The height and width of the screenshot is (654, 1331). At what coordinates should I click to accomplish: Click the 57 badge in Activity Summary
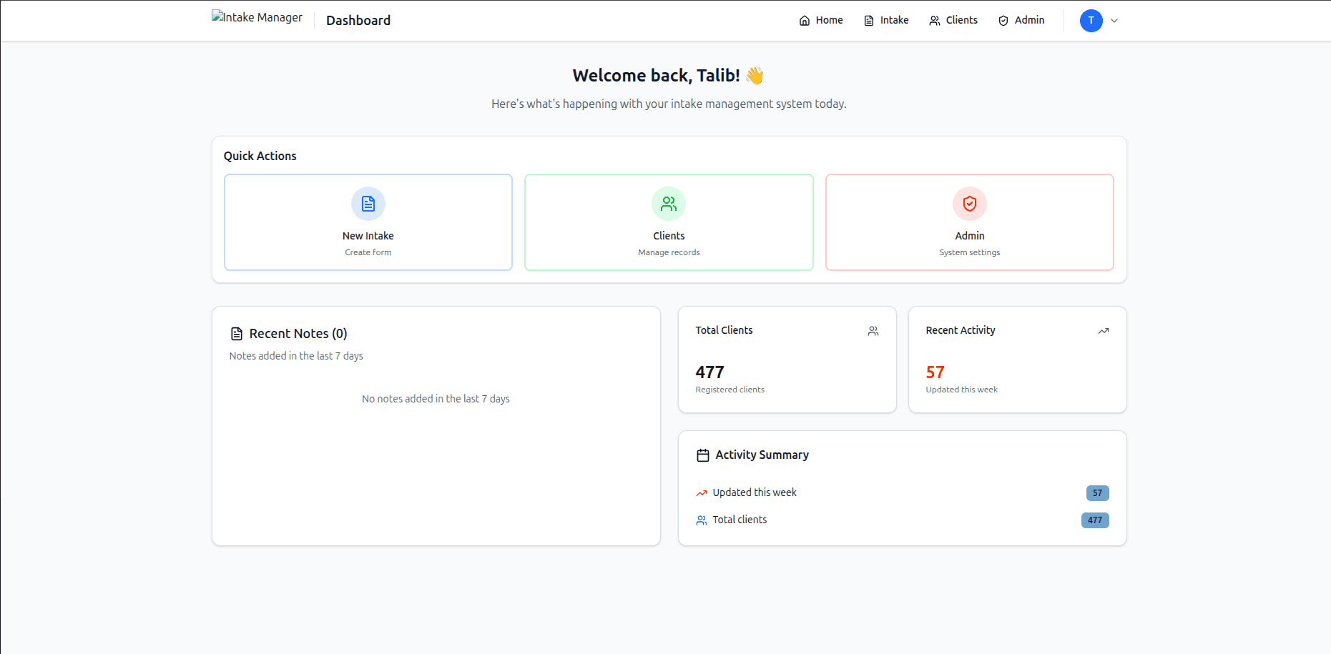[1098, 493]
